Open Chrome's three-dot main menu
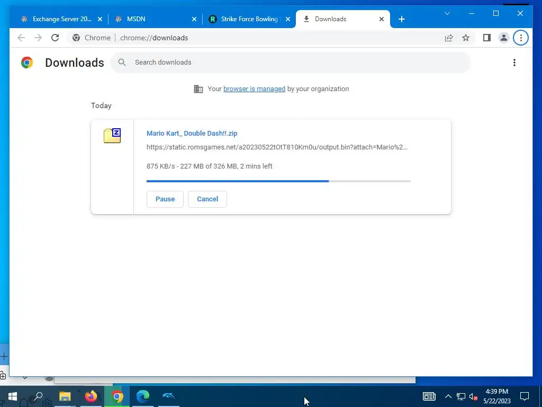The image size is (542, 407). pyautogui.click(x=521, y=38)
